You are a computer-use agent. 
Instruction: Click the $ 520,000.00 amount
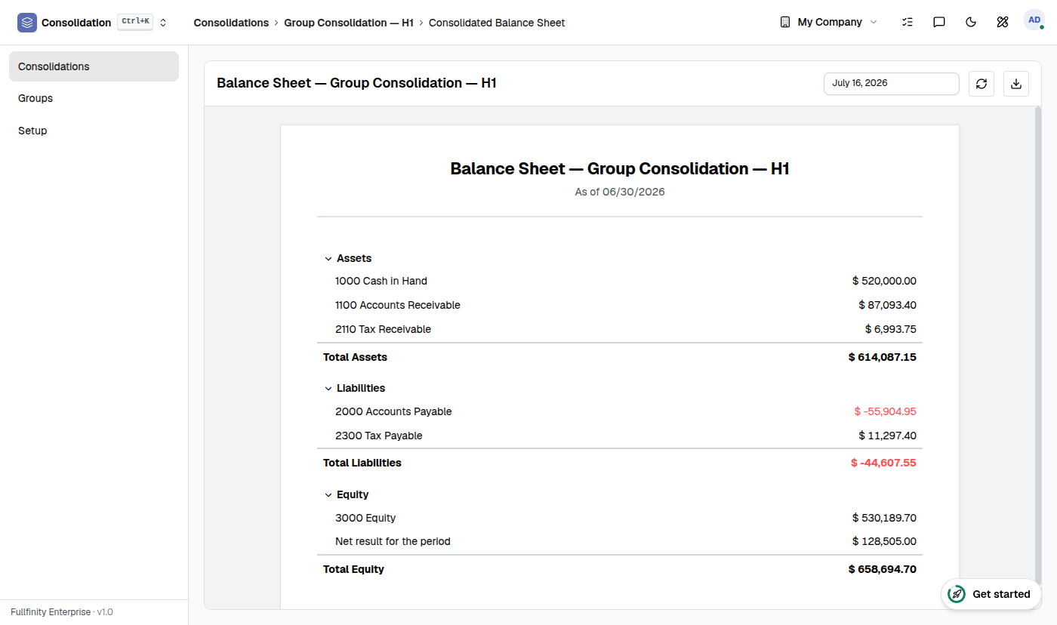tap(884, 281)
